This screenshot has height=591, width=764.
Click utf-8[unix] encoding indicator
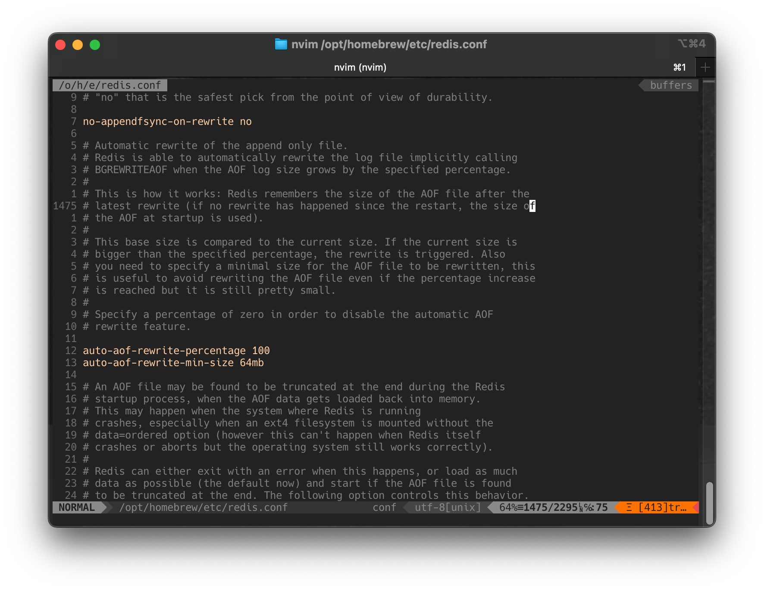(448, 507)
